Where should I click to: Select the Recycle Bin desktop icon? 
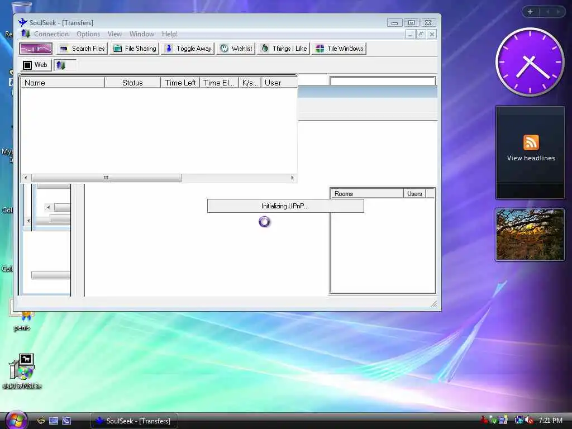click(21, 7)
